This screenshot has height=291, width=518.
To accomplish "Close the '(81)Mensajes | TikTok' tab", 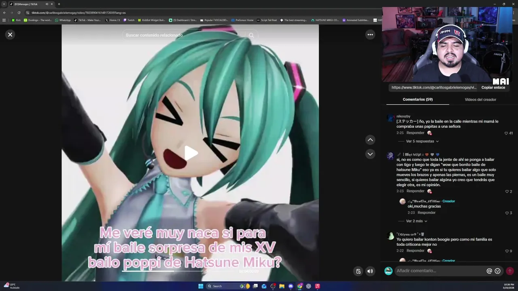I will point(52,4).
